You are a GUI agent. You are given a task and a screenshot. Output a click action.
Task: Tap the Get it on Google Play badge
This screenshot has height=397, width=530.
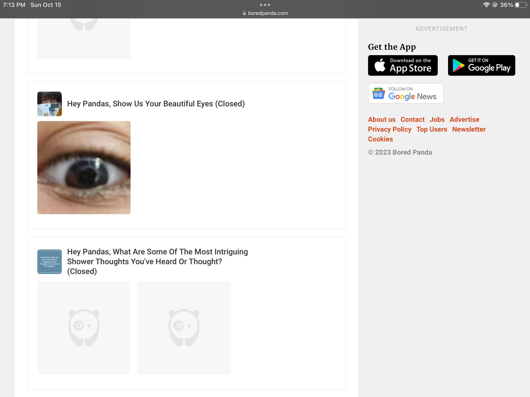tap(481, 65)
